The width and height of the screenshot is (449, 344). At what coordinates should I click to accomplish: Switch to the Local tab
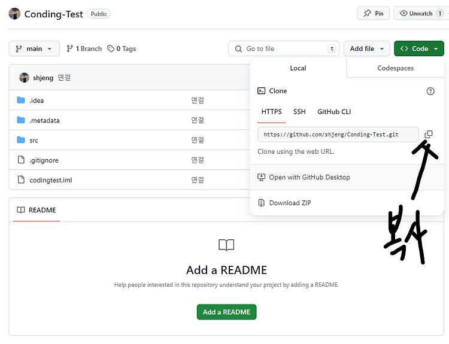coord(298,68)
